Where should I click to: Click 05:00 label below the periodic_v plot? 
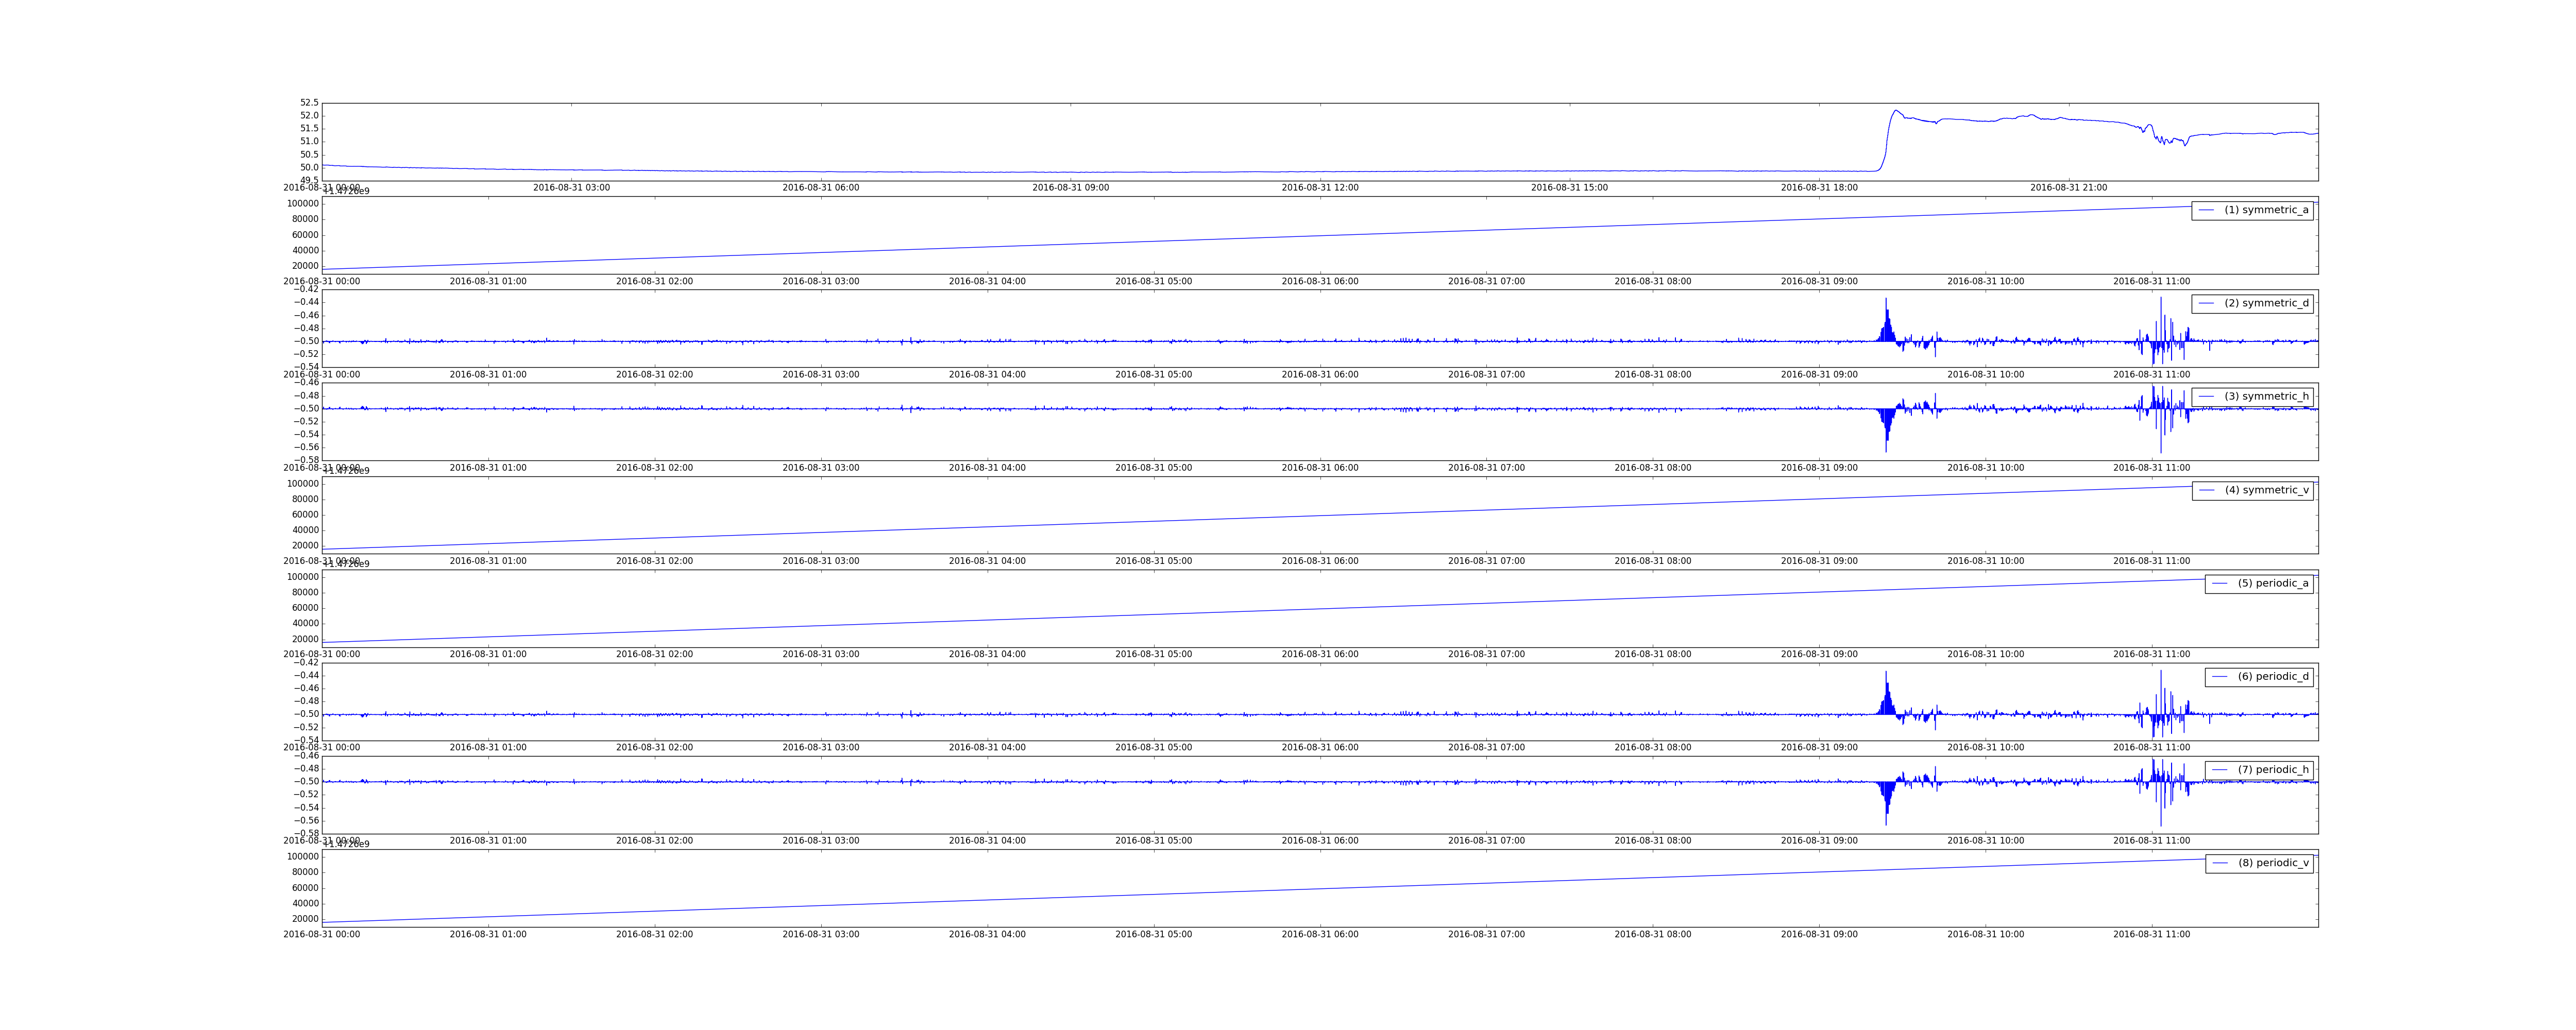(x=1154, y=935)
